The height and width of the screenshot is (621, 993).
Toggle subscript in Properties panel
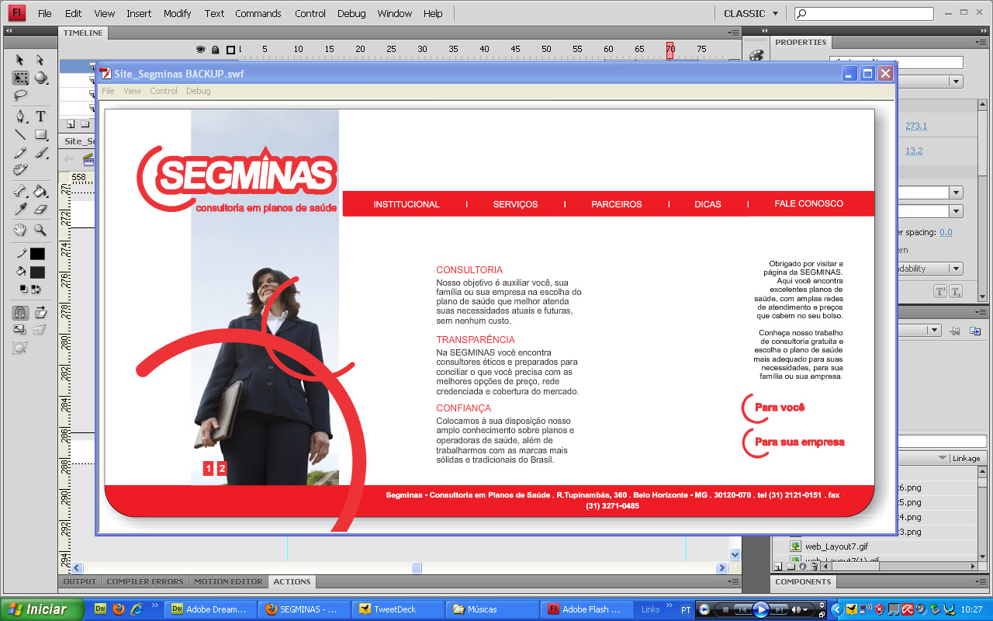[x=956, y=292]
